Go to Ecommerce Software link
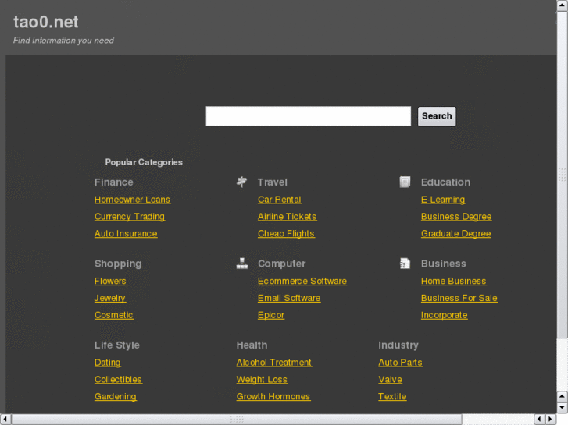The image size is (568, 425). (302, 281)
